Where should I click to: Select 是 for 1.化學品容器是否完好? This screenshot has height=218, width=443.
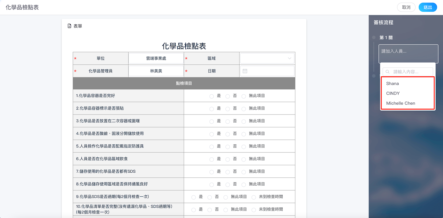[212, 96]
